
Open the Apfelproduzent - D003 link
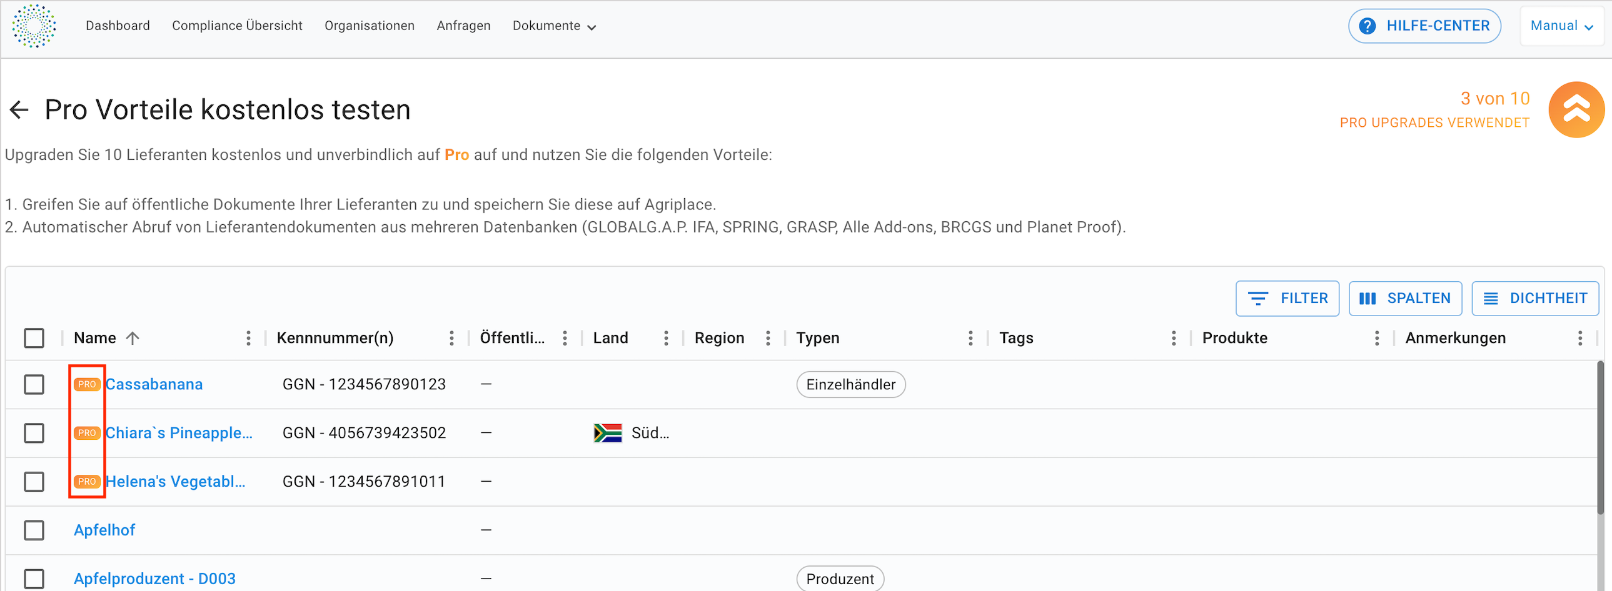coord(154,579)
